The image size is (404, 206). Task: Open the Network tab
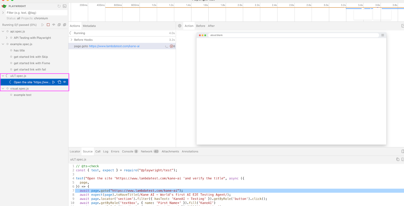point(150,151)
